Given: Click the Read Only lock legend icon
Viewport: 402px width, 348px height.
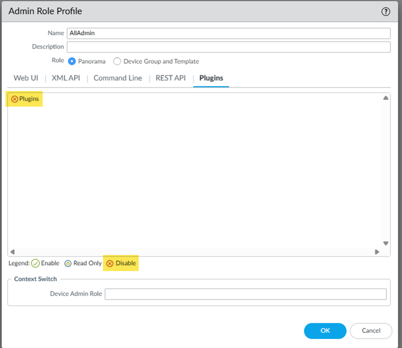Looking at the screenshot, I should [68, 263].
